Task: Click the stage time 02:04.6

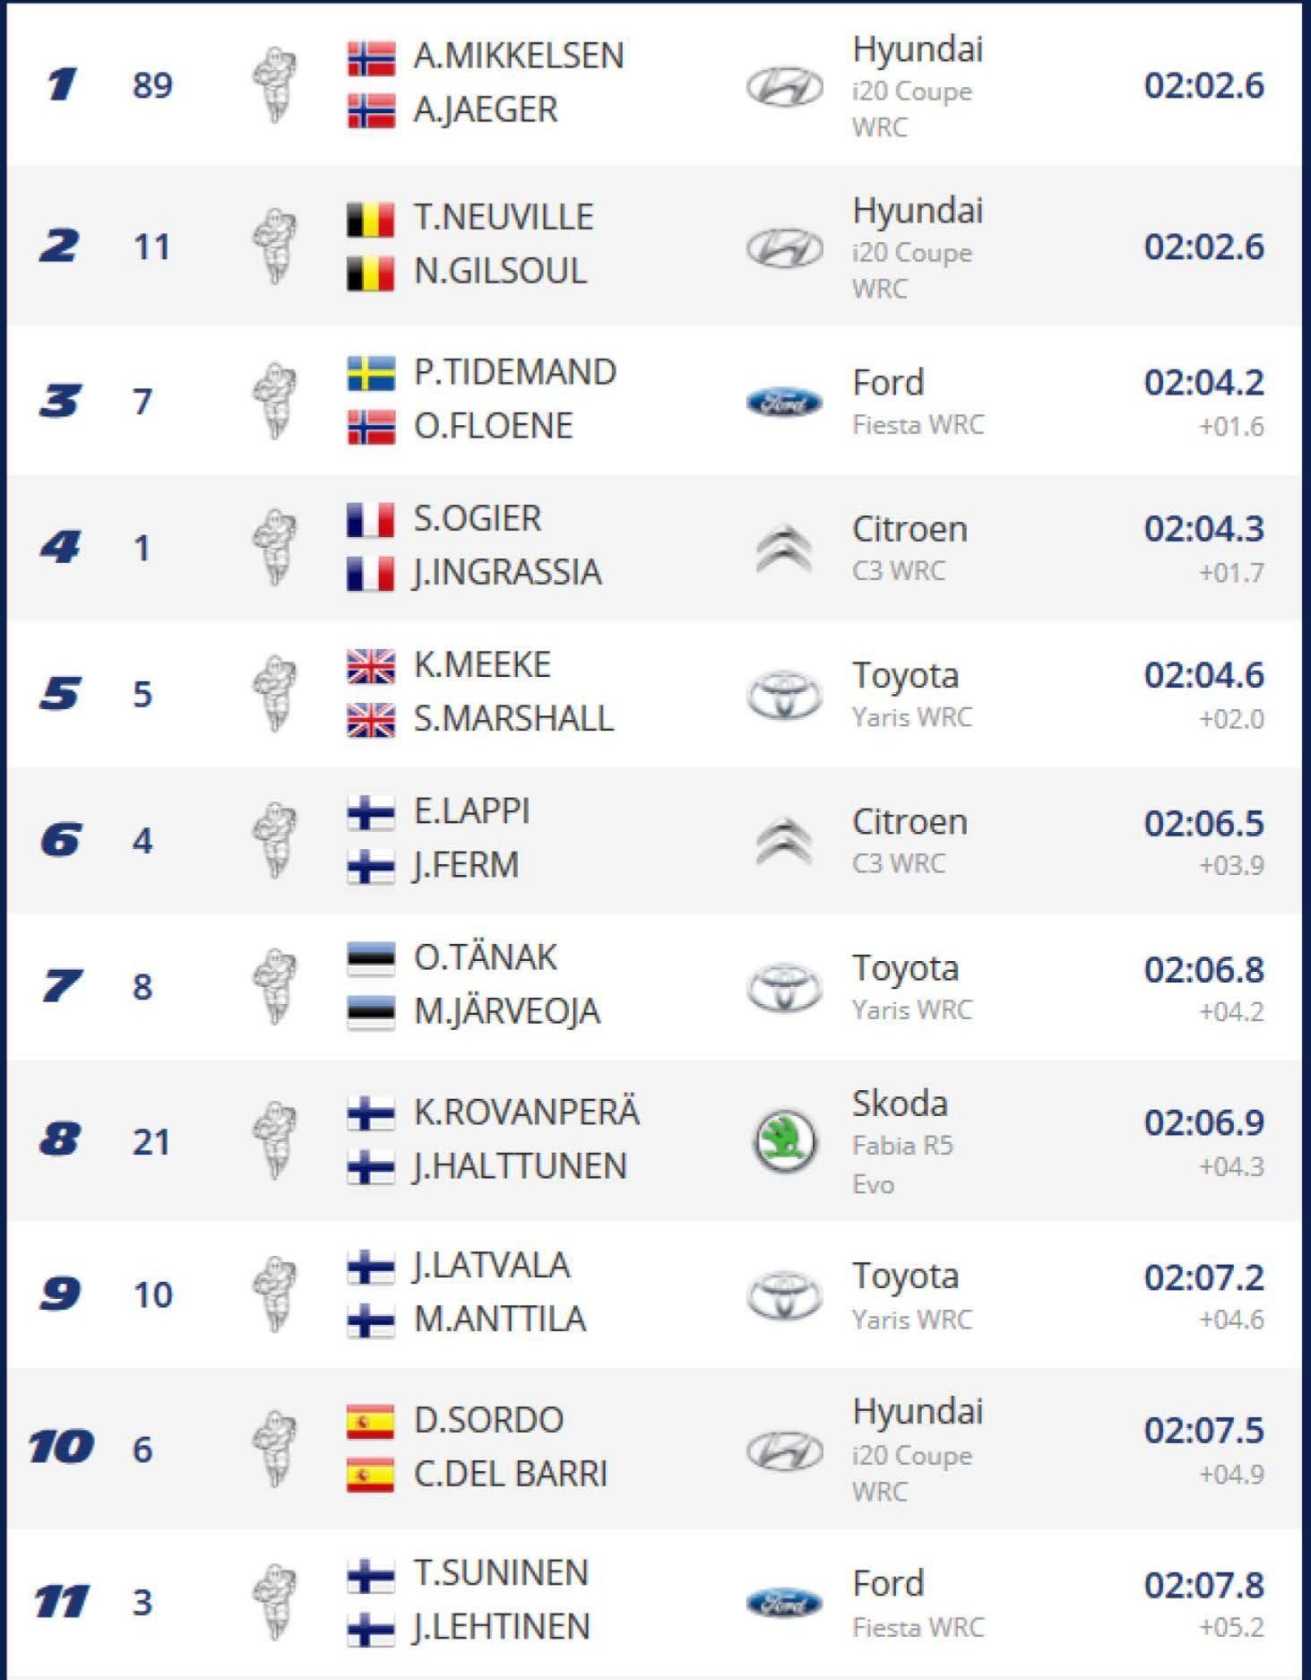Action: tap(1203, 676)
